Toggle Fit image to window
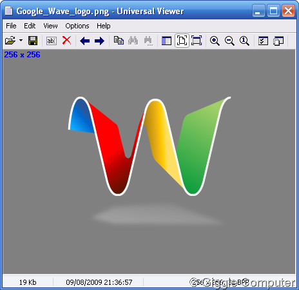The image size is (299, 290). [182, 41]
